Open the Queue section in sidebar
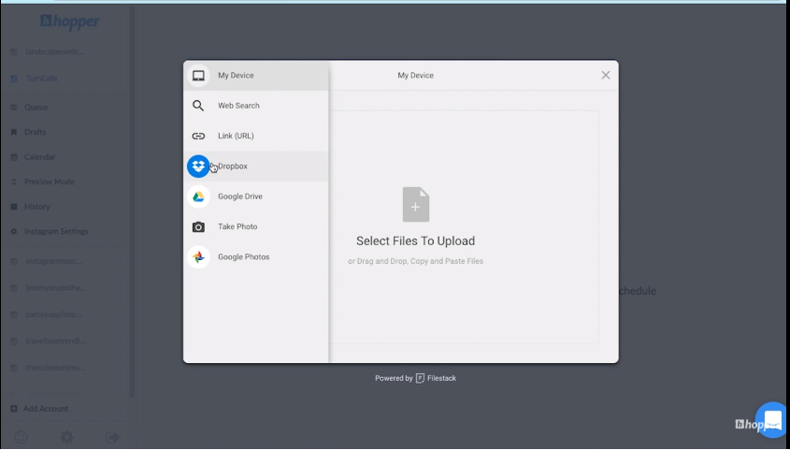Image resolution: width=790 pixels, height=450 pixels. [36, 108]
